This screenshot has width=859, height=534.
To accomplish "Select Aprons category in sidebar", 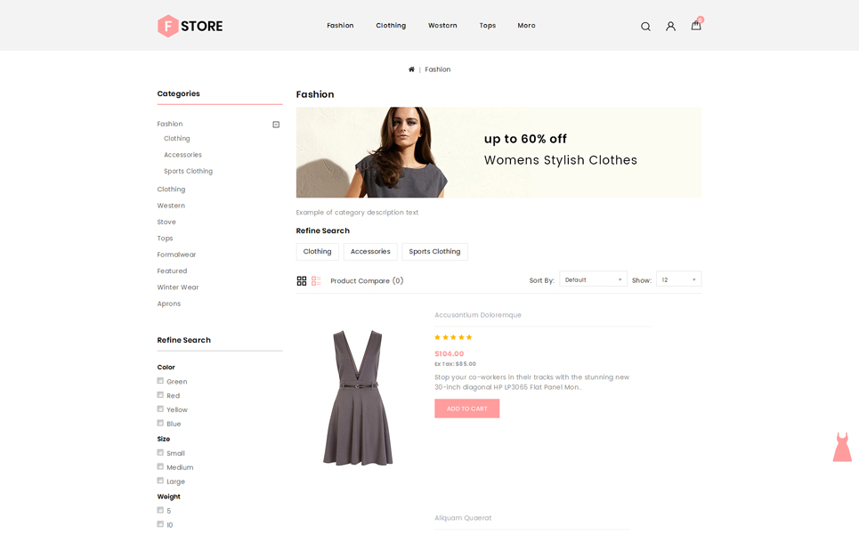I will tap(169, 304).
